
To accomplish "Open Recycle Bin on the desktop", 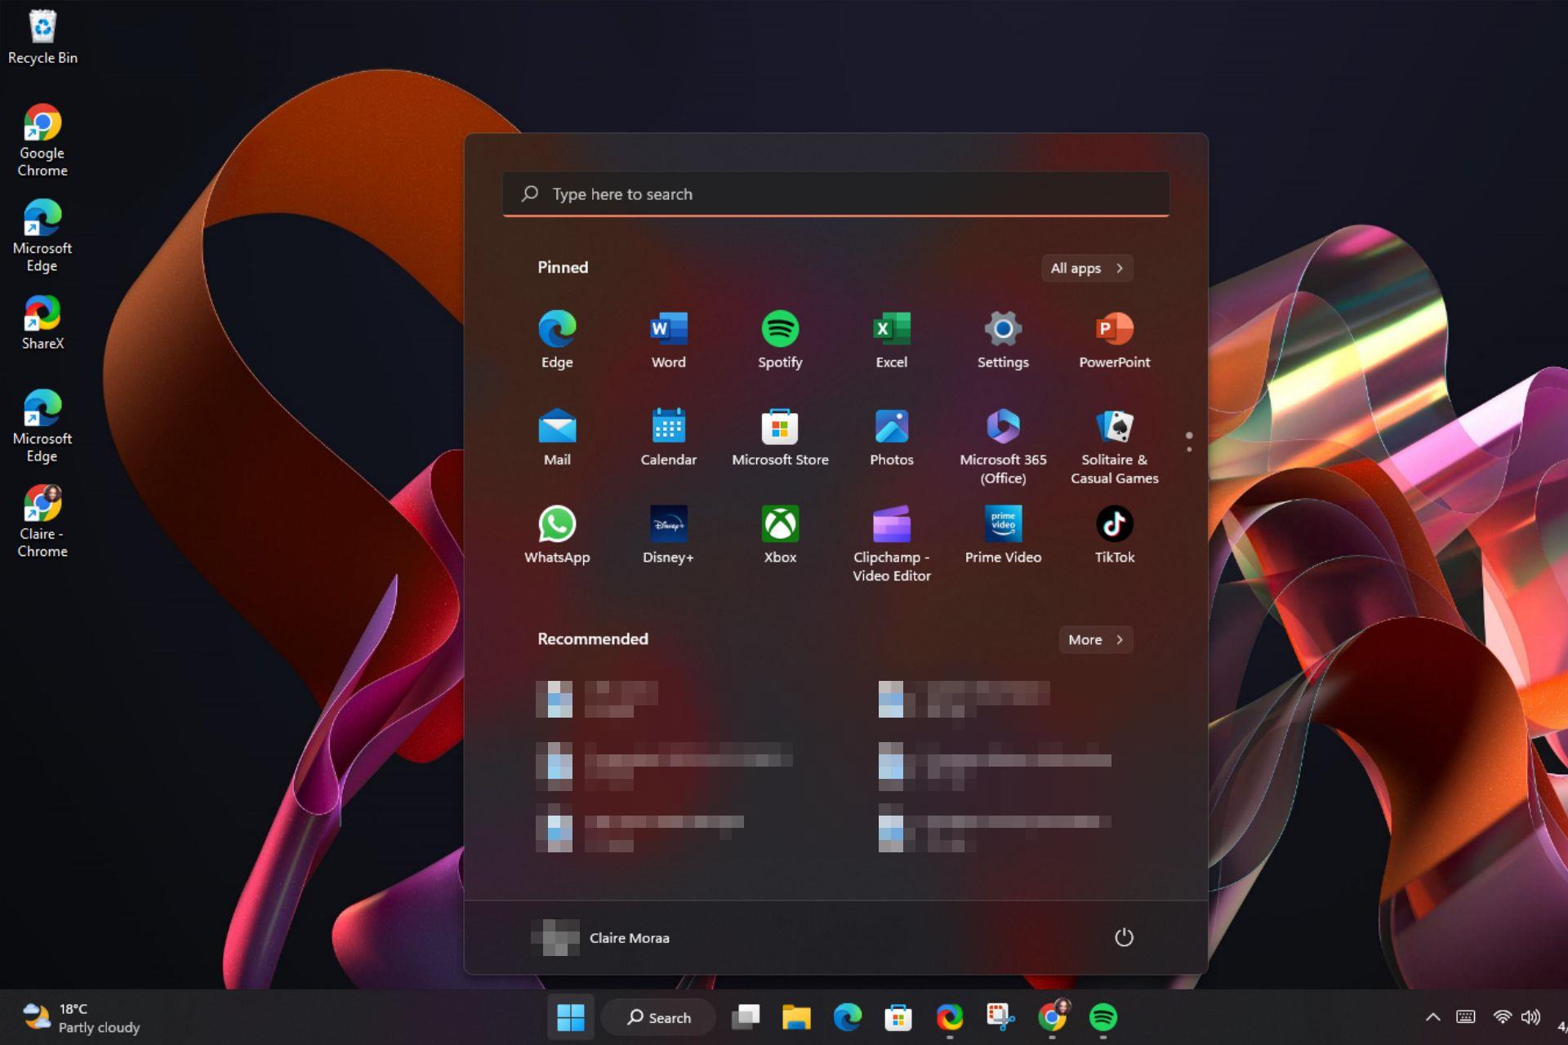I will [x=42, y=37].
